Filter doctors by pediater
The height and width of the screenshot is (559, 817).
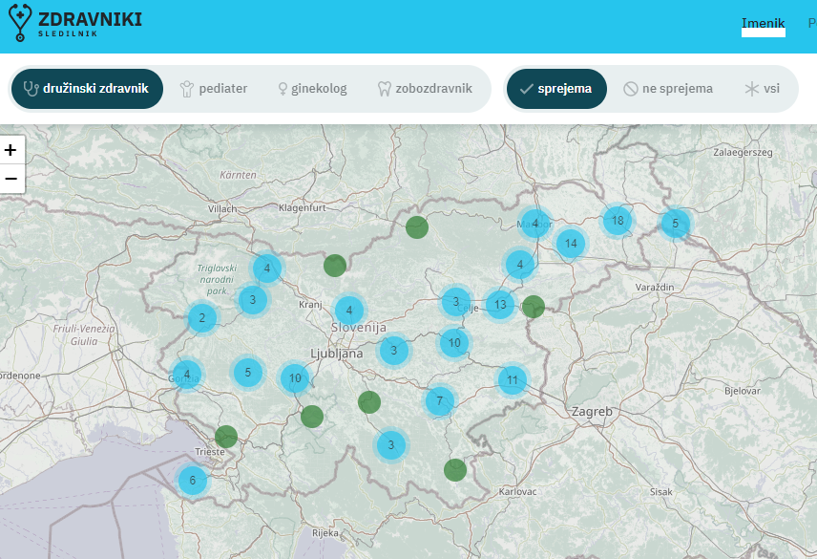coord(213,89)
